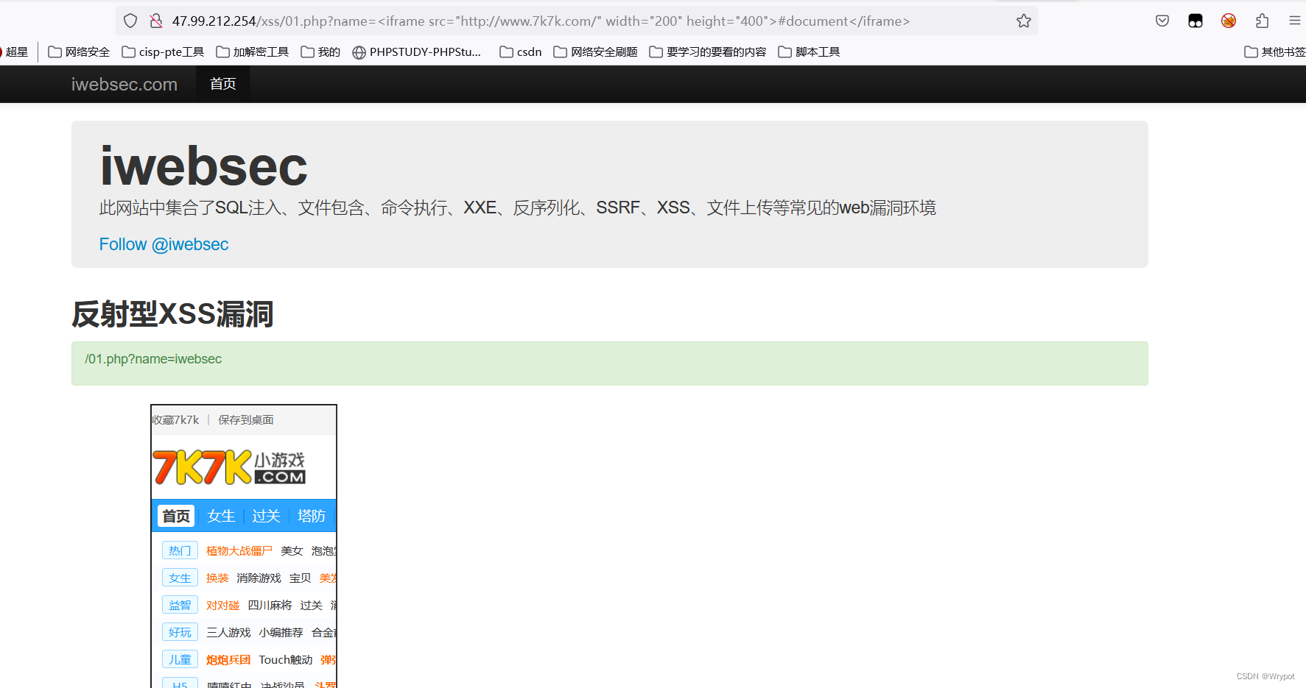Click the Follow @iwebsec link

click(164, 244)
